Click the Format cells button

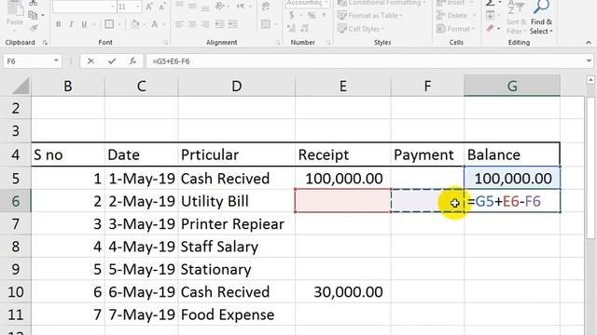click(x=456, y=29)
